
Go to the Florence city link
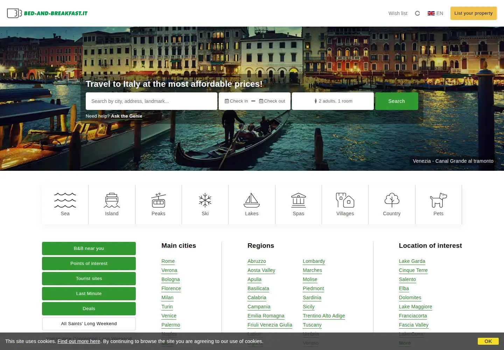(171, 288)
